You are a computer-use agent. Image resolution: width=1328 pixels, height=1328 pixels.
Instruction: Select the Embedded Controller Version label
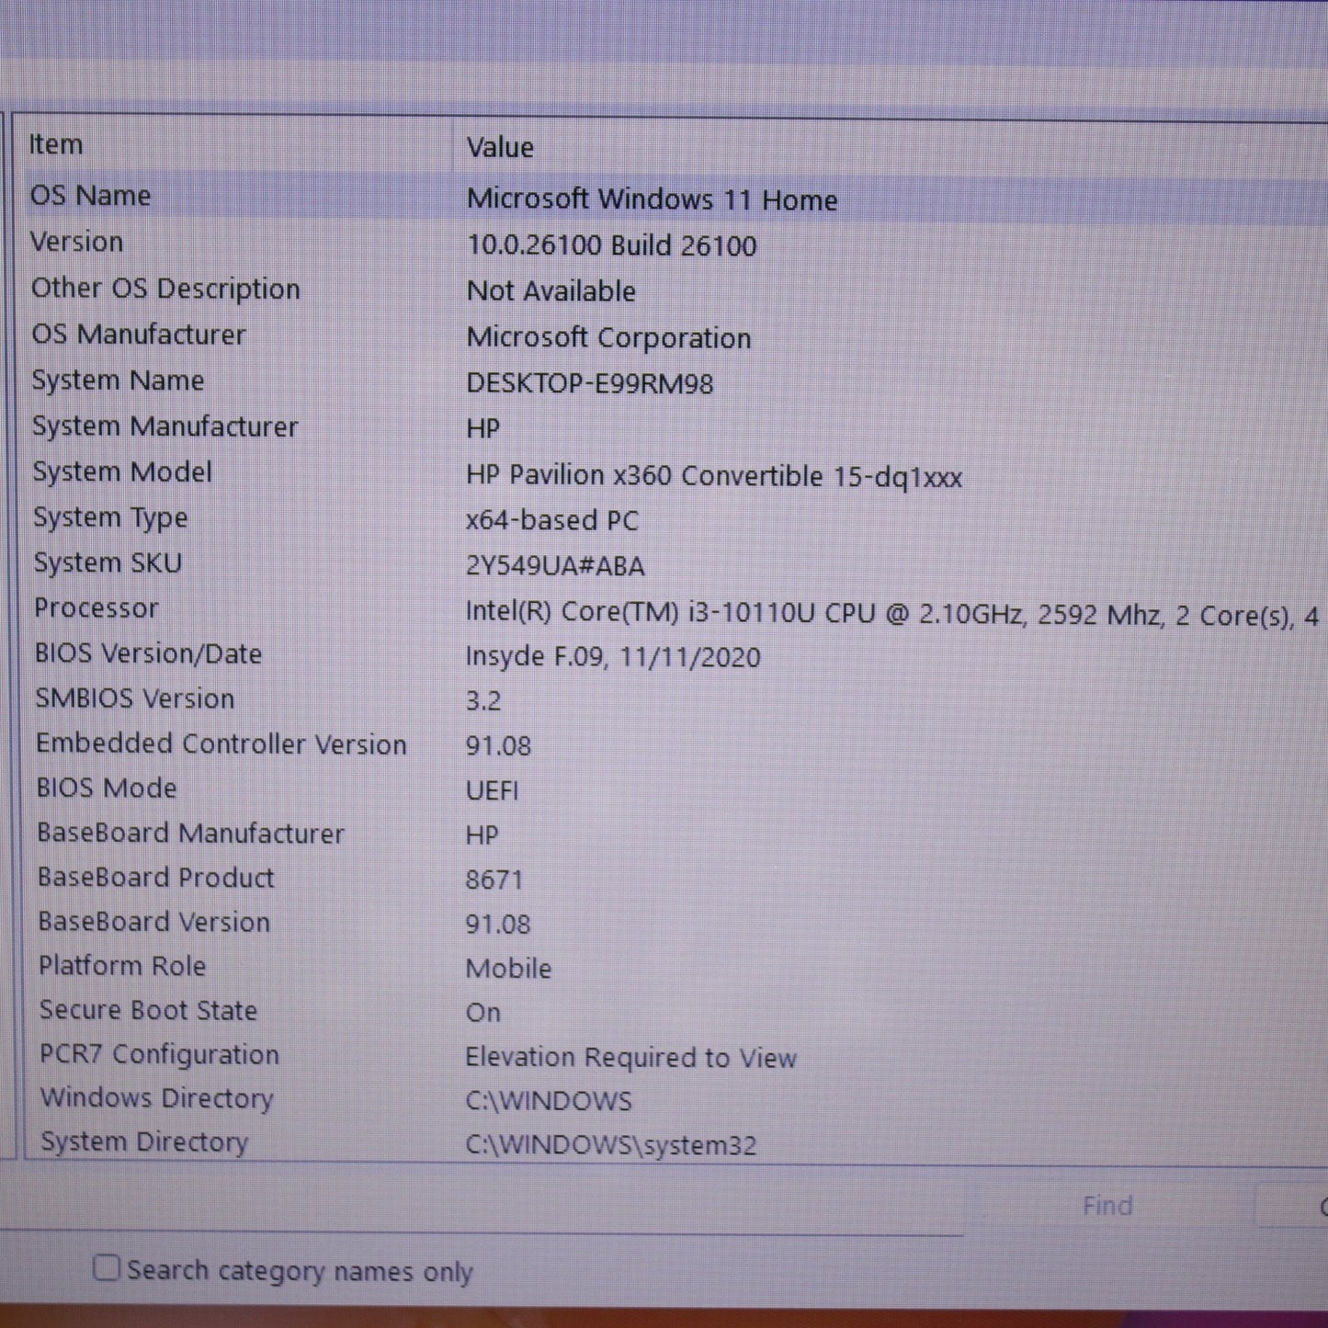(x=221, y=743)
